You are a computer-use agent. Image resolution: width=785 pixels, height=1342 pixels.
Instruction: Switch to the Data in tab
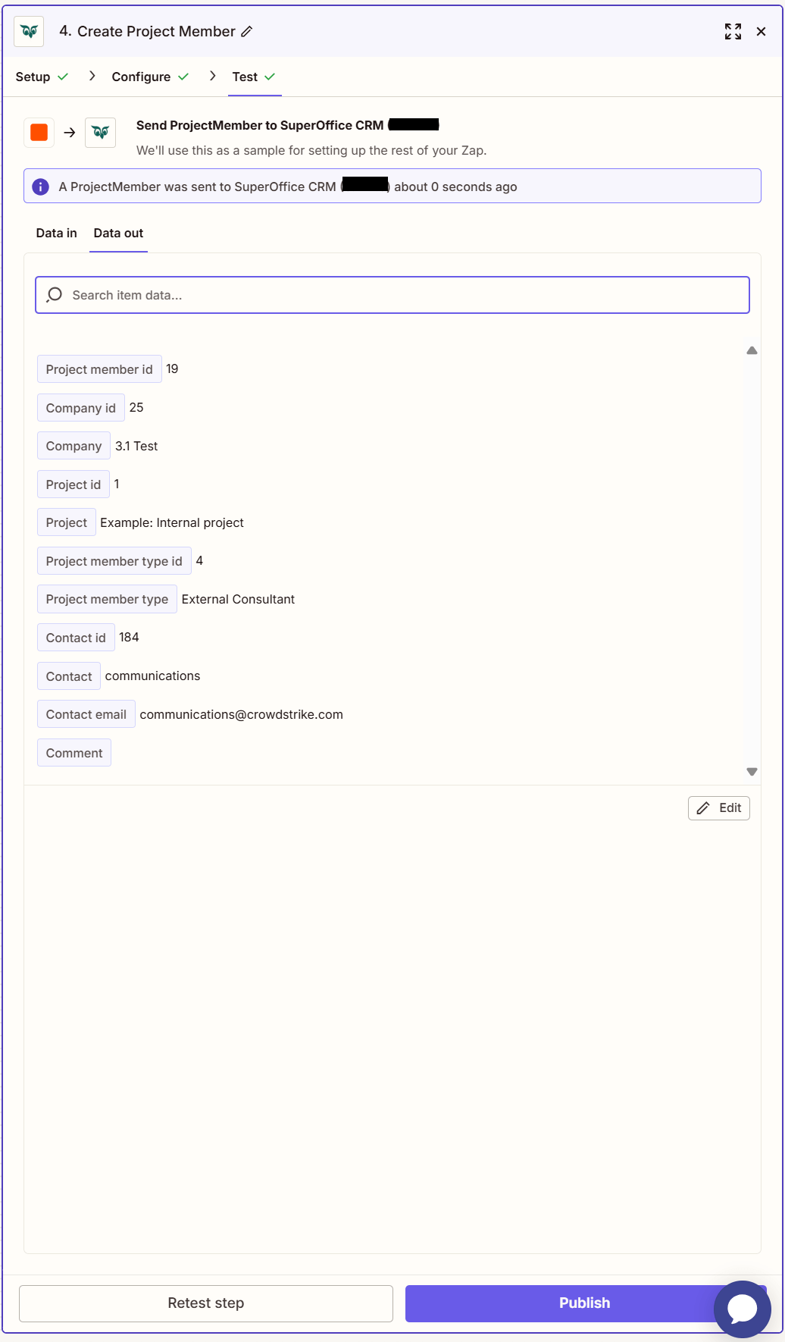pyautogui.click(x=57, y=233)
